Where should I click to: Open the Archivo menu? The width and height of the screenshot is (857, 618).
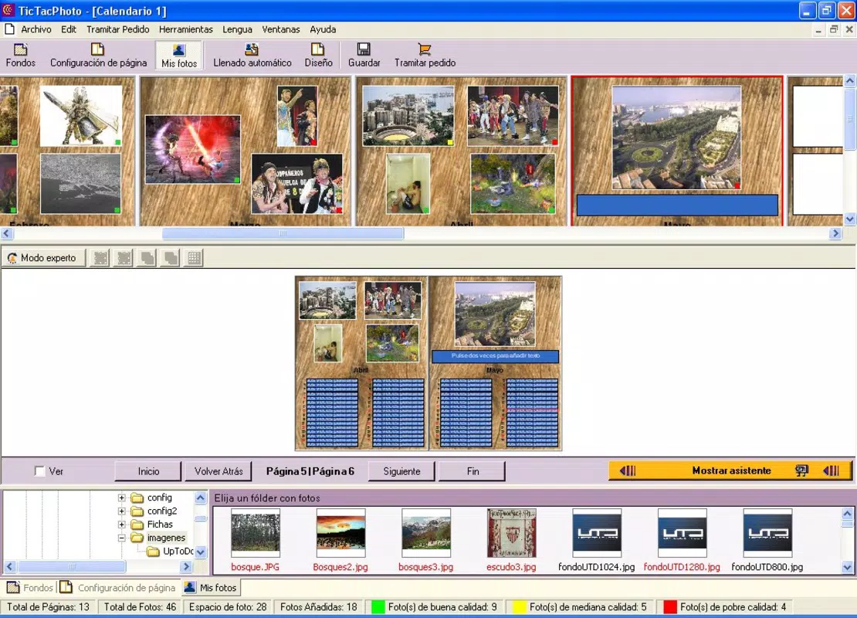click(x=36, y=29)
